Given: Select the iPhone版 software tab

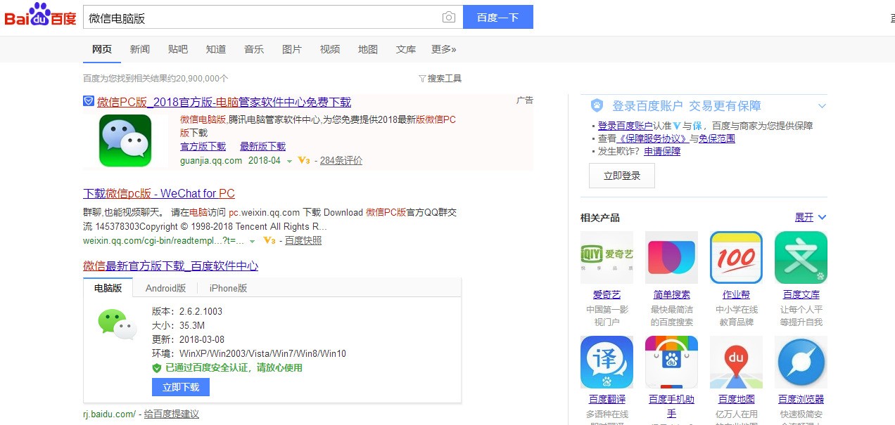Looking at the screenshot, I should coord(228,288).
